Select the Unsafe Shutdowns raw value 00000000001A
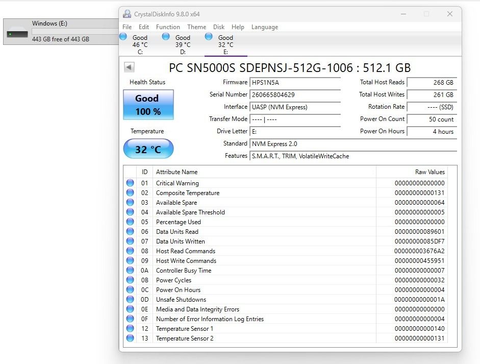The height and width of the screenshot is (364, 480). point(419,299)
